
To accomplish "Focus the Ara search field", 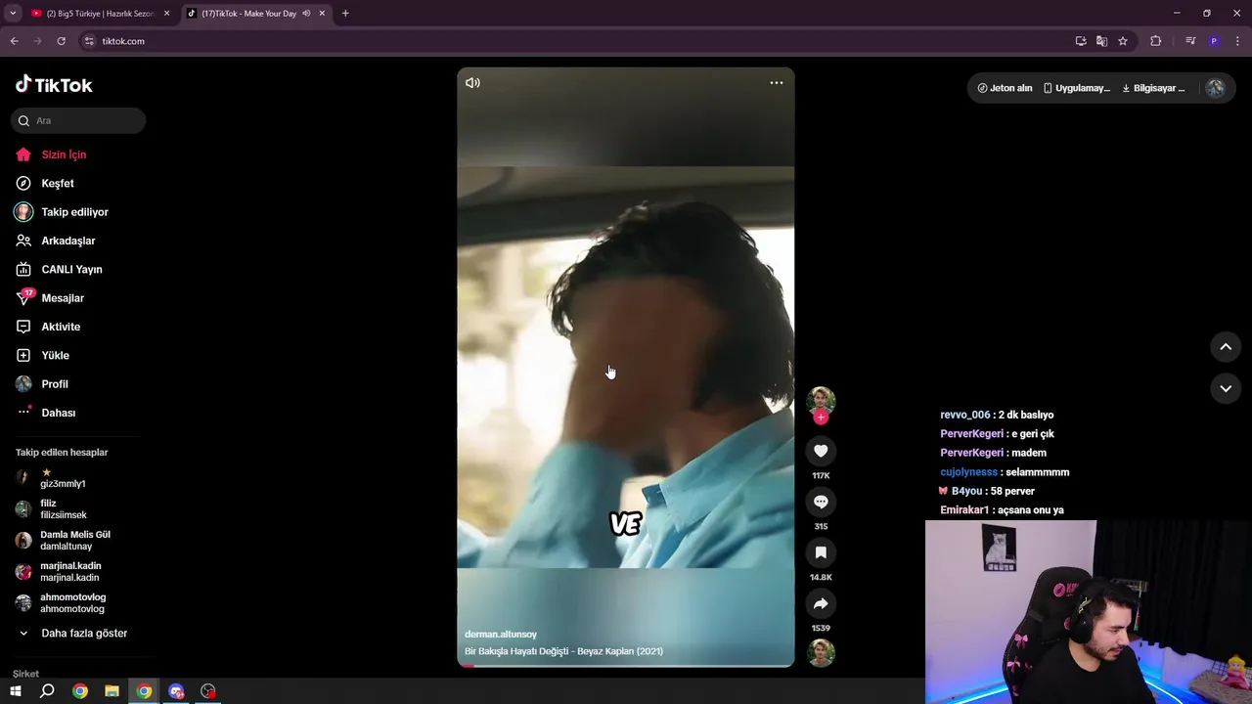I will (x=78, y=120).
